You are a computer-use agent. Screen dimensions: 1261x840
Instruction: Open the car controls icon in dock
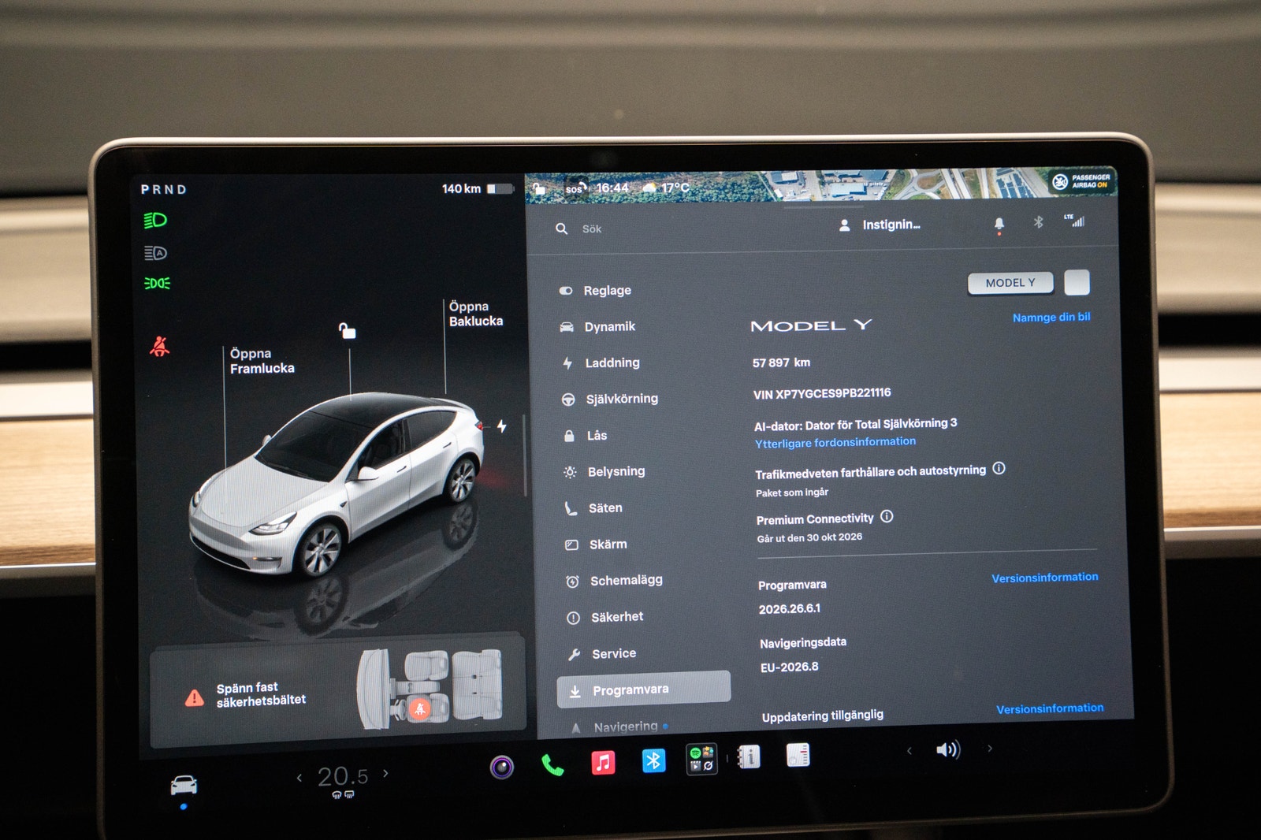pyautogui.click(x=184, y=785)
